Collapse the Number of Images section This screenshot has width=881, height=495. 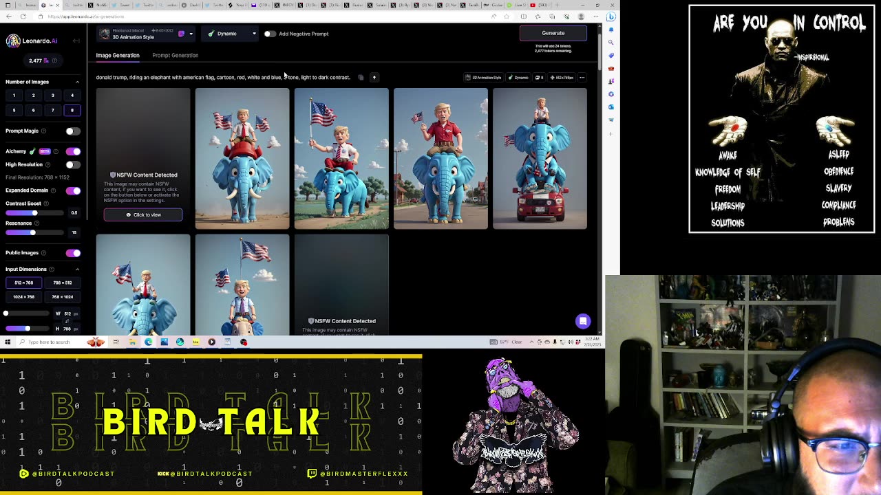tap(77, 82)
